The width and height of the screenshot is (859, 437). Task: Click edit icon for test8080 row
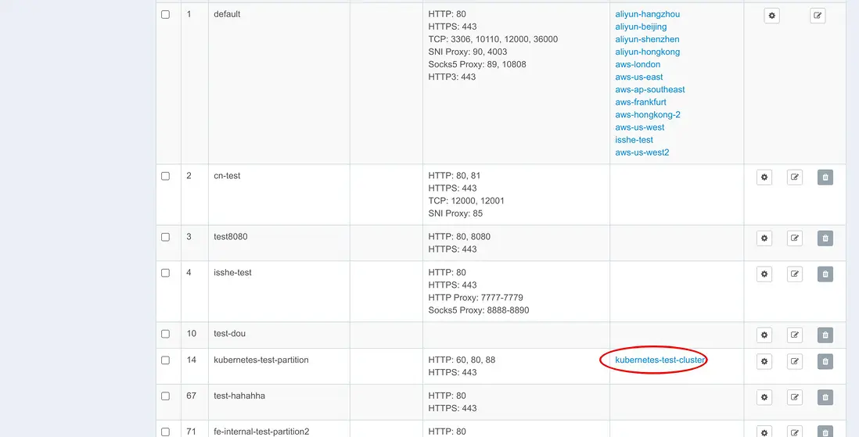pos(794,238)
